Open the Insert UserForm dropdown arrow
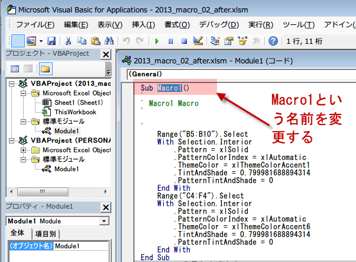 coord(41,41)
